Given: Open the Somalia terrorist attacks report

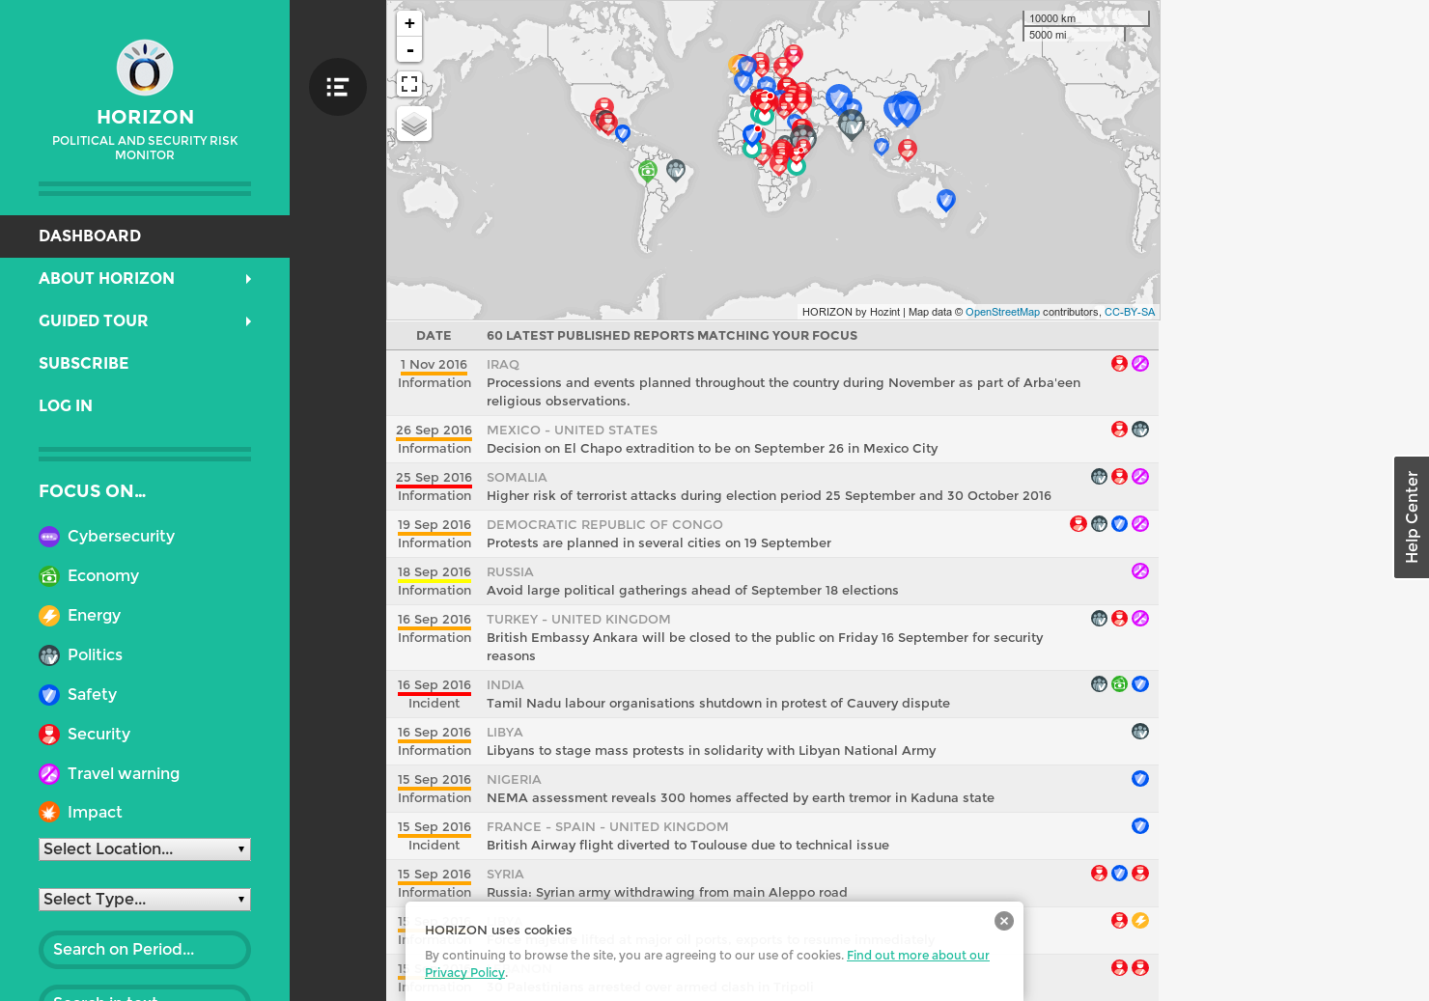Looking at the screenshot, I should click(769, 496).
